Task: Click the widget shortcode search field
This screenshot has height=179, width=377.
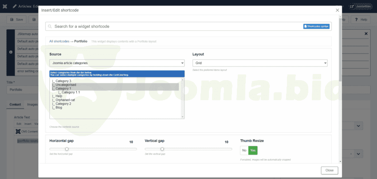Action: pyautogui.click(x=177, y=27)
